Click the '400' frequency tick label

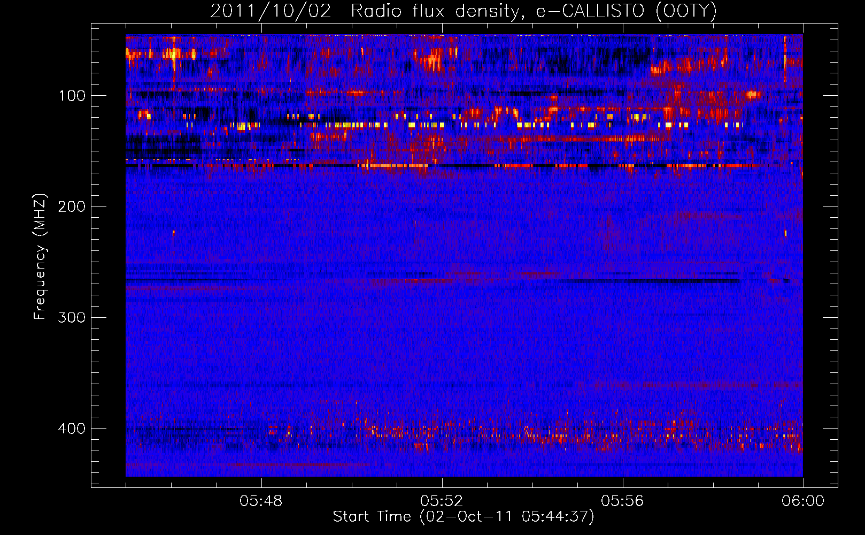[x=72, y=429]
